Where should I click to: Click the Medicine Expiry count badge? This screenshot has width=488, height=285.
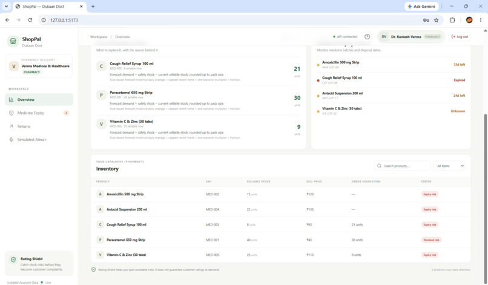tap(66, 113)
